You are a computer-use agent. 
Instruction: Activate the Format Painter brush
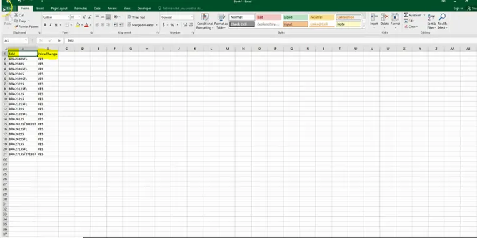point(16,27)
